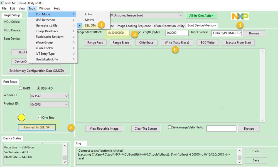The height and width of the screenshot is (167, 278).
Task: Click the Range Length input field
Action: coord(177,33)
